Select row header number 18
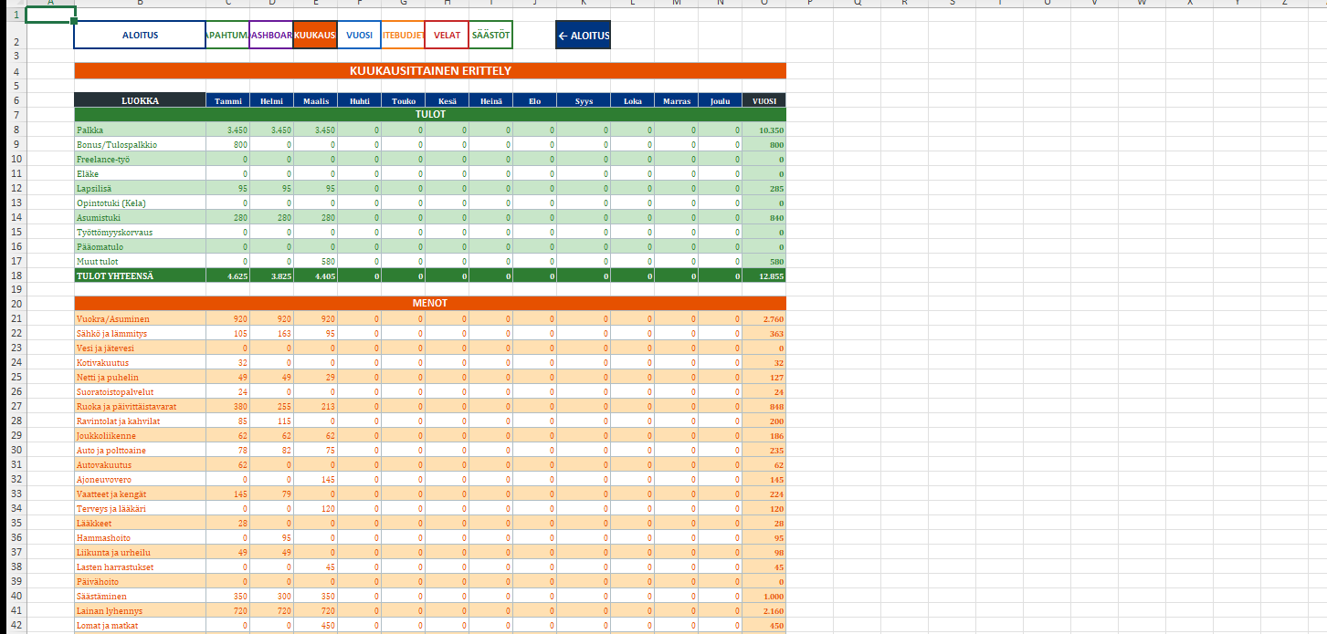This screenshot has width=1327, height=634. [16, 275]
